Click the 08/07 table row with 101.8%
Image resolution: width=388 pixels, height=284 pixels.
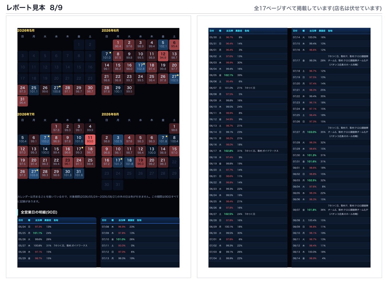pyautogui.click(x=331, y=210)
